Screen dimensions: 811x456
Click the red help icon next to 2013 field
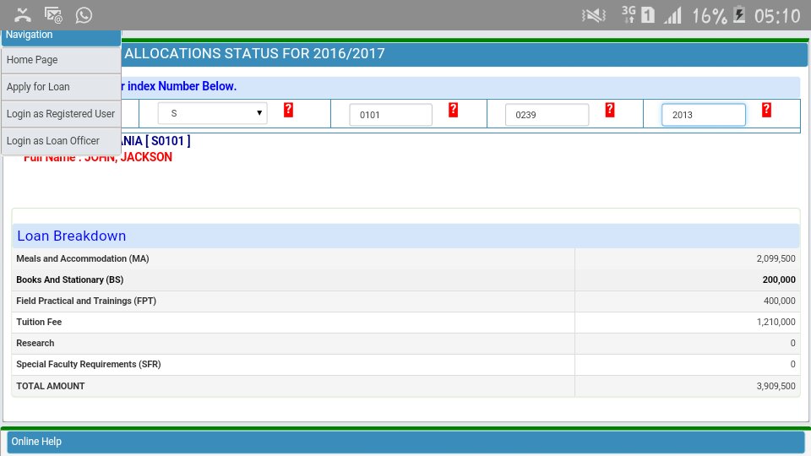pos(766,110)
